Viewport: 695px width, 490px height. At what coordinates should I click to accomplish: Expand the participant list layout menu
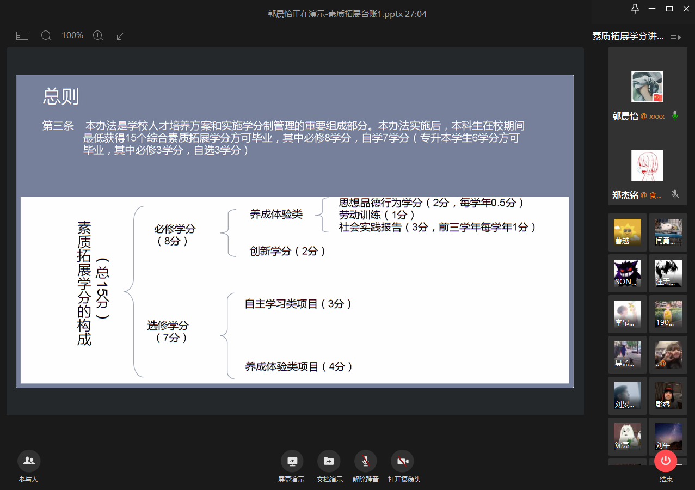(675, 36)
